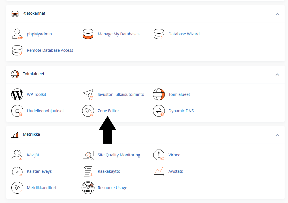Open the Uudelleenohjaukset redirects icon
This screenshot has height=203, width=288.
pyautogui.click(x=17, y=111)
